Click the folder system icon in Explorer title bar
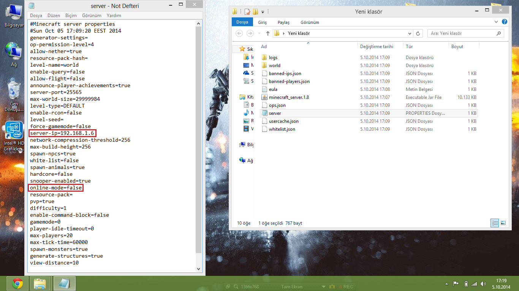 click(235, 11)
